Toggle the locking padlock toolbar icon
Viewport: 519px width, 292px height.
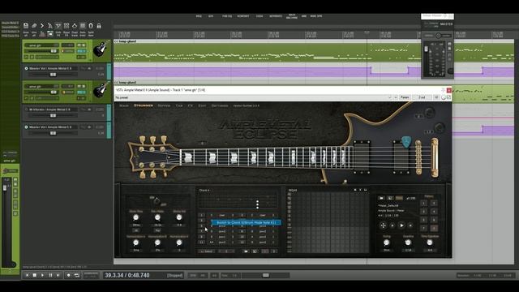[x=99, y=25]
